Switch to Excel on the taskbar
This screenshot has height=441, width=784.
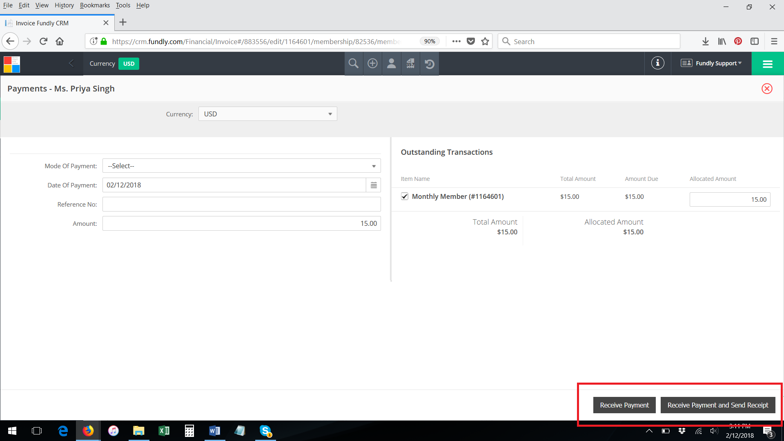(164, 431)
